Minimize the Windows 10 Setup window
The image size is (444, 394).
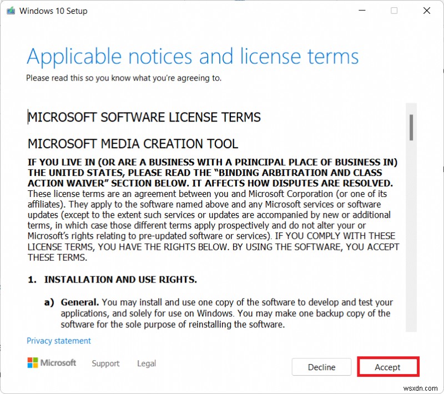(362, 11)
